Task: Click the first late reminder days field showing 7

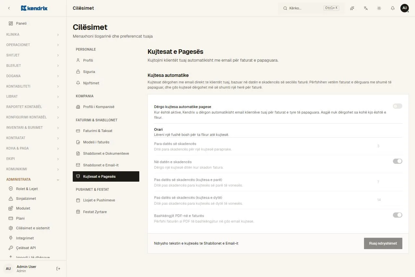Action: click(389, 182)
